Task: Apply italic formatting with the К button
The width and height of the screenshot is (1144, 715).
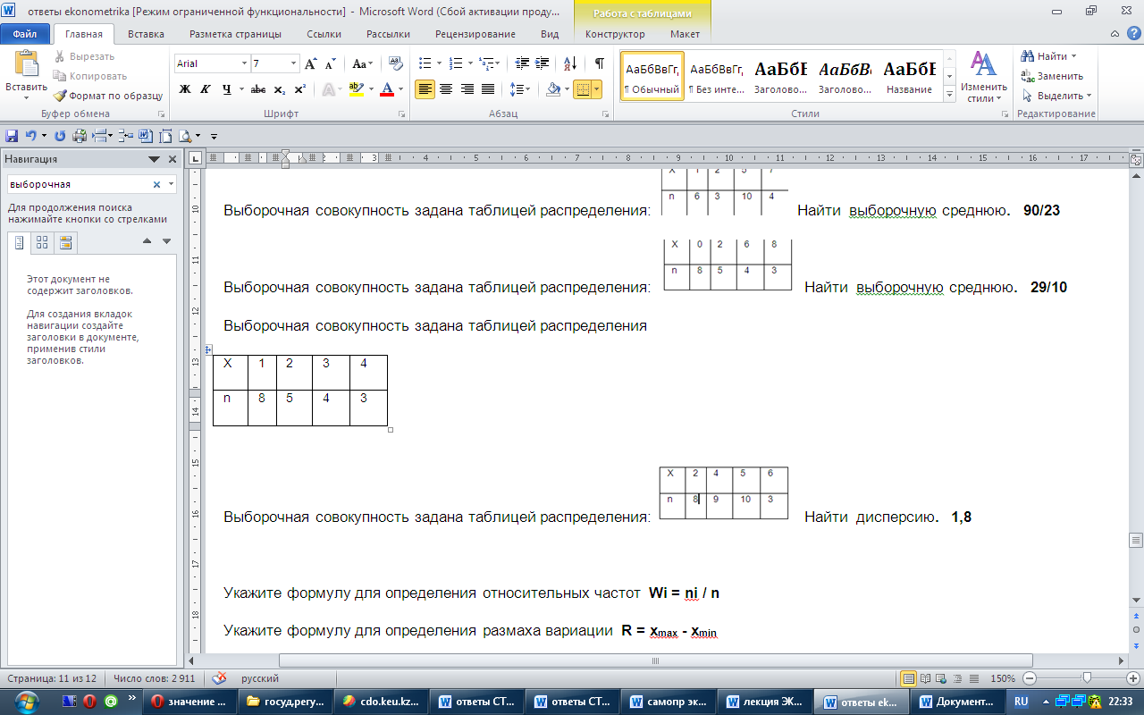Action: (x=206, y=89)
